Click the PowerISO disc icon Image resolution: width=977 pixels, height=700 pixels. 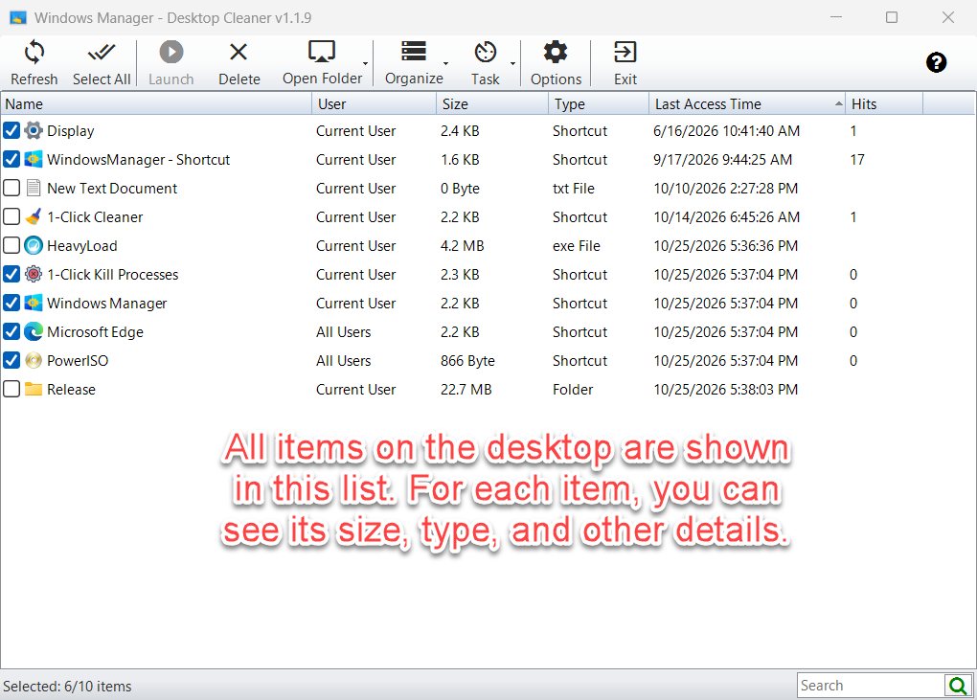point(33,360)
